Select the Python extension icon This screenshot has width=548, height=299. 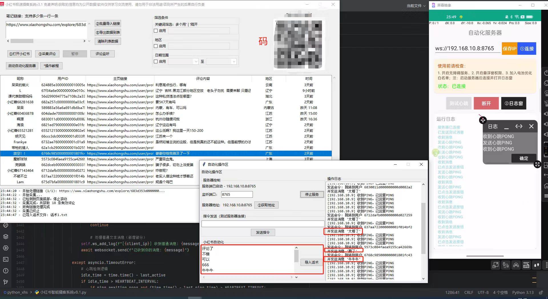click(5, 225)
